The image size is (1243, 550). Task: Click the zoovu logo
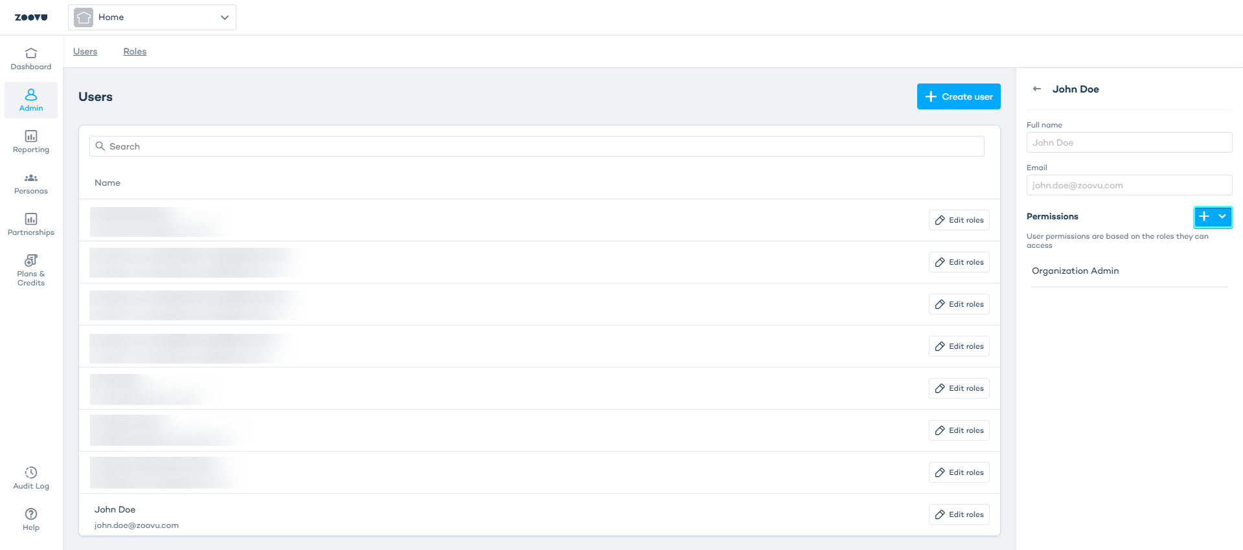coord(31,17)
